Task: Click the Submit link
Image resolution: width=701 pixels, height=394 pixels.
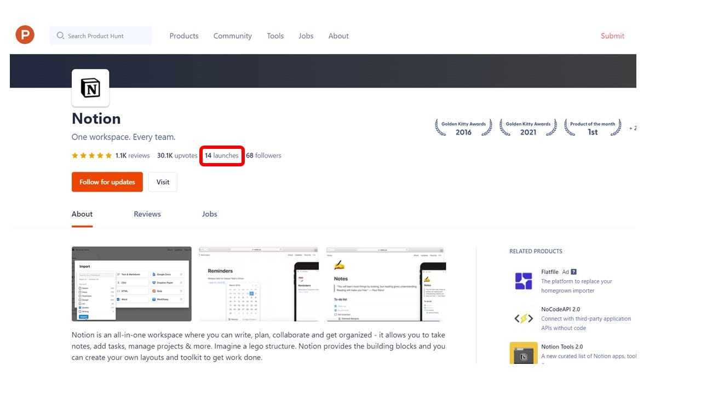Action: click(x=612, y=36)
